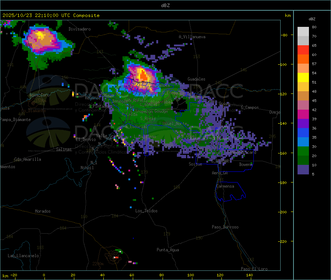The width and height of the screenshot is (331, 280).
Task: Click the 'Pampa_Diamante' label
Action: [15, 120]
